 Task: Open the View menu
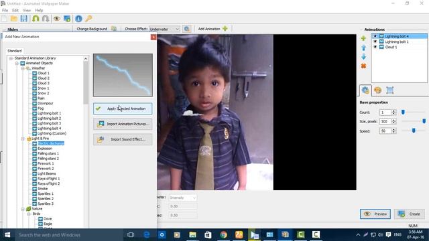tap(27, 10)
